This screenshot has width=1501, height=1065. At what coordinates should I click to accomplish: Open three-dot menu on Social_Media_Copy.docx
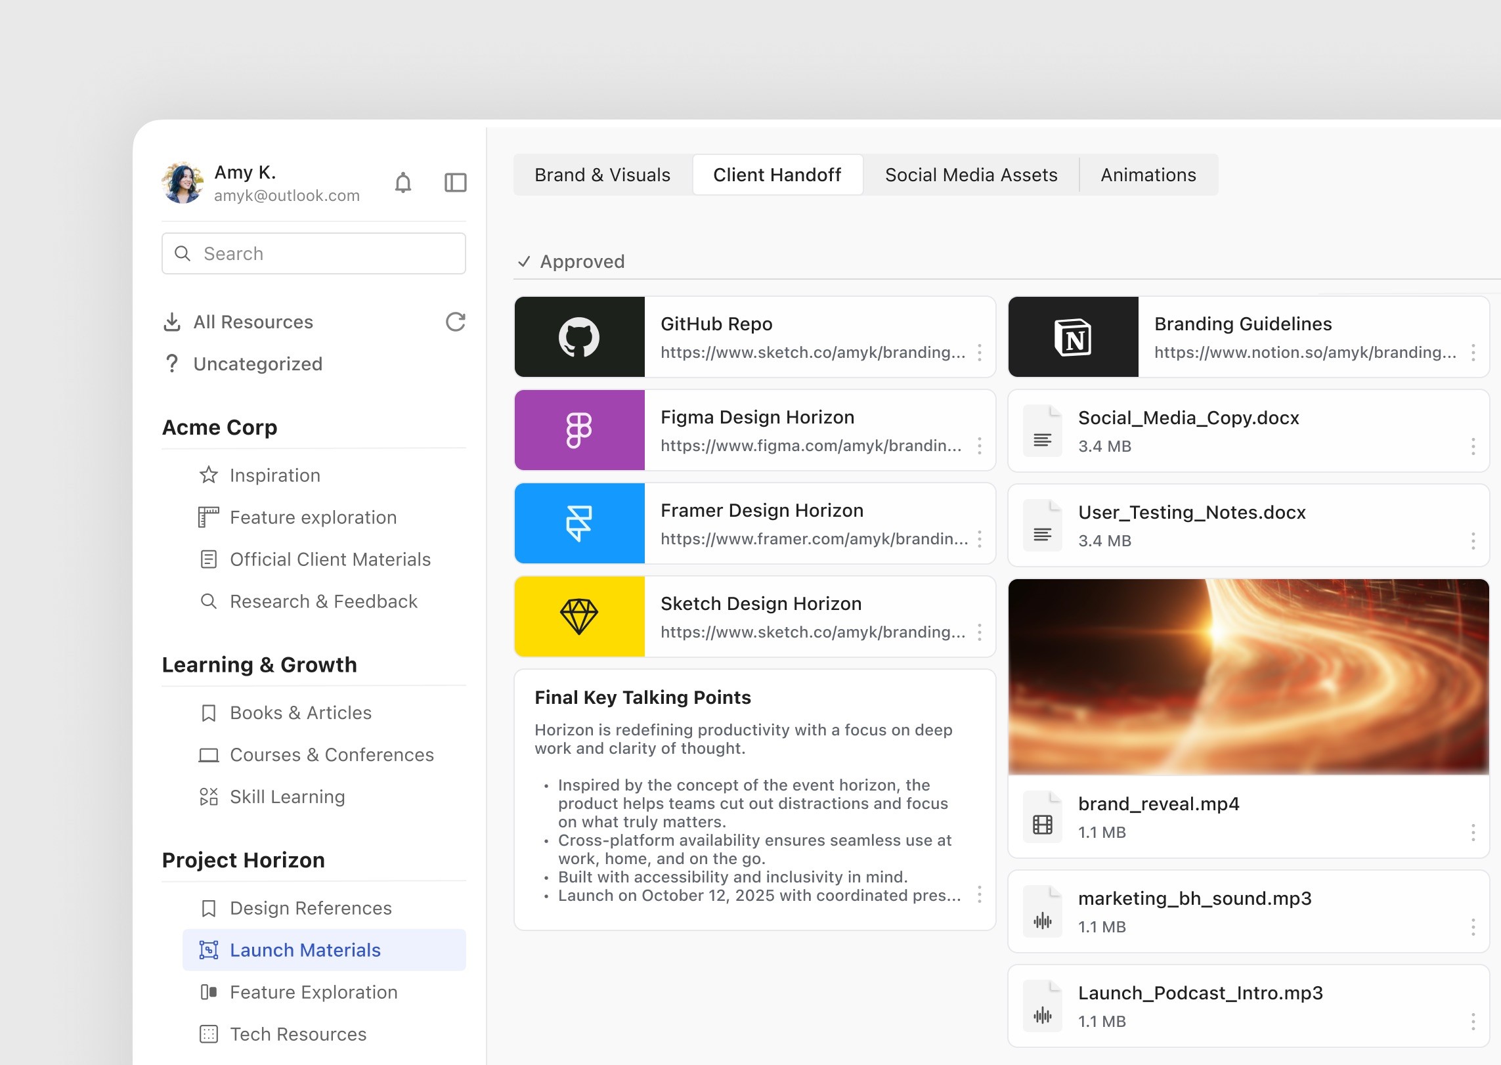[x=1473, y=446]
